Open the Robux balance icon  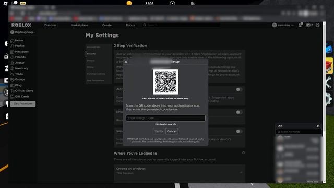pyautogui.click(x=308, y=25)
